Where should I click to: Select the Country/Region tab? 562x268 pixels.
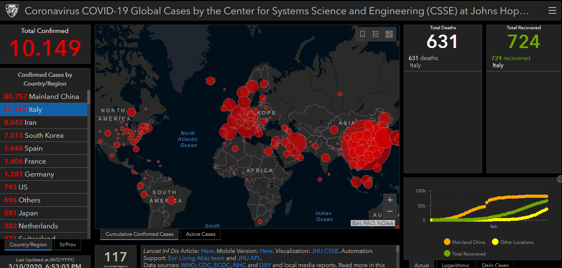pyautogui.click(x=28, y=245)
